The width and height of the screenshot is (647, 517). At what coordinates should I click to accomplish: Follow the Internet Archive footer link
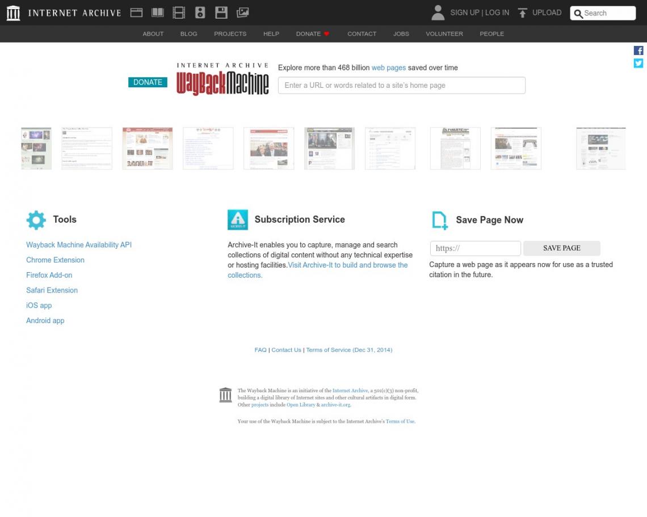pyautogui.click(x=350, y=391)
